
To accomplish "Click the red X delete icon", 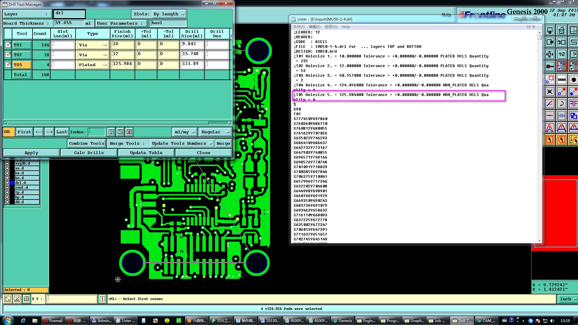I will pos(129,132).
